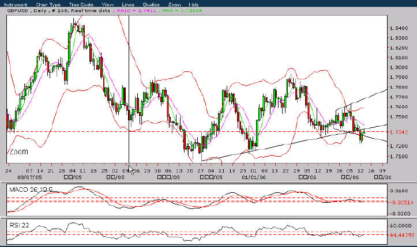The height and width of the screenshot is (247, 417).
Task: Click the green MA5 value label
Action: click(182, 10)
